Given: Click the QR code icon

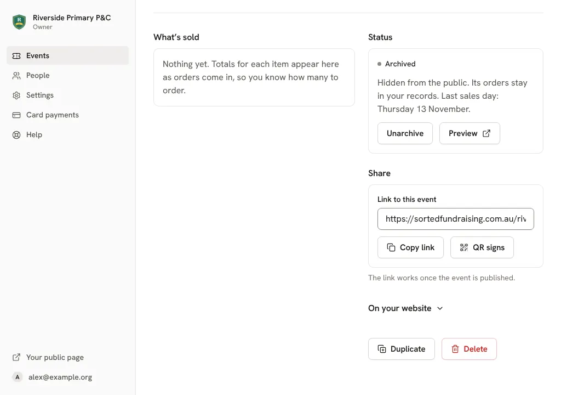Looking at the screenshot, I should pos(464,247).
